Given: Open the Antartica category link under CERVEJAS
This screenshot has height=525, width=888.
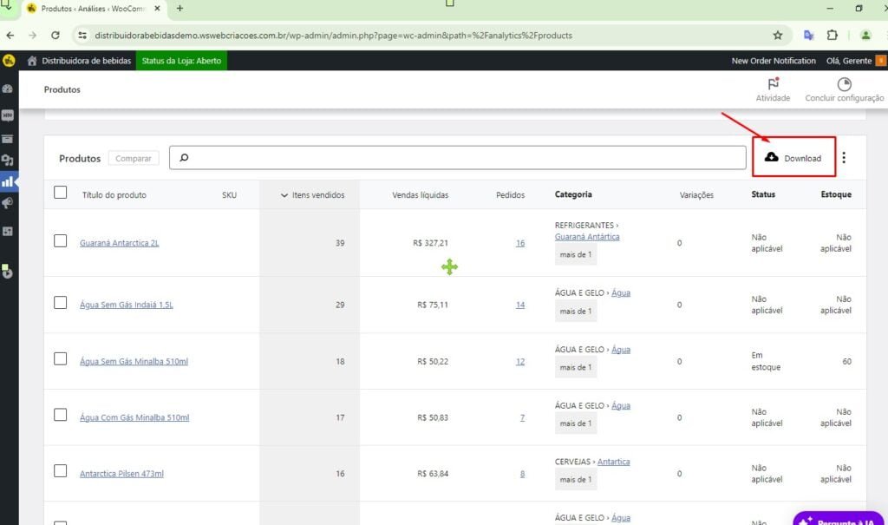Looking at the screenshot, I should coord(613,462).
